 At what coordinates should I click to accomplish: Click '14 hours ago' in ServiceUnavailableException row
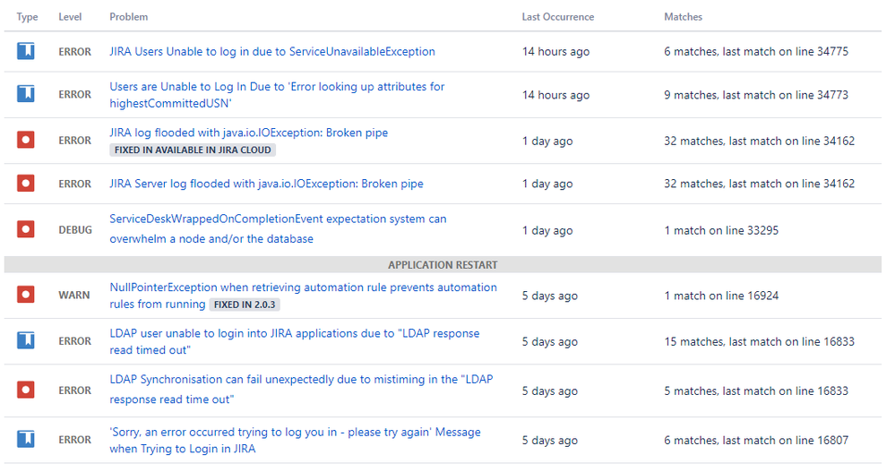point(556,51)
